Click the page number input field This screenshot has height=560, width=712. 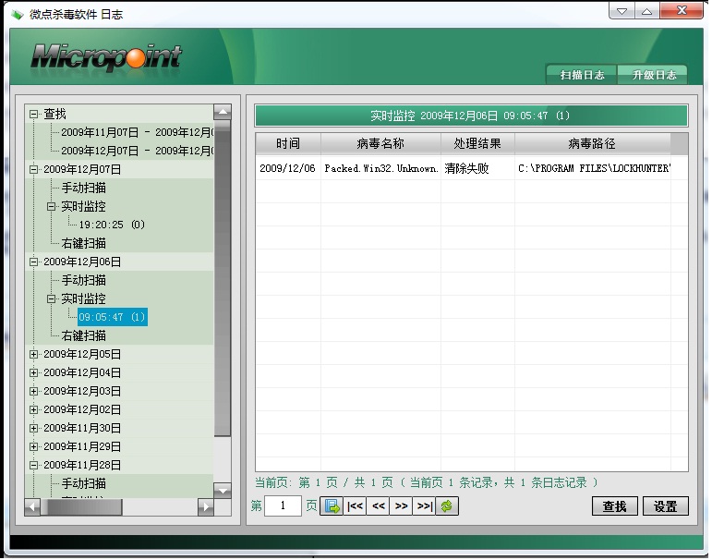click(283, 505)
